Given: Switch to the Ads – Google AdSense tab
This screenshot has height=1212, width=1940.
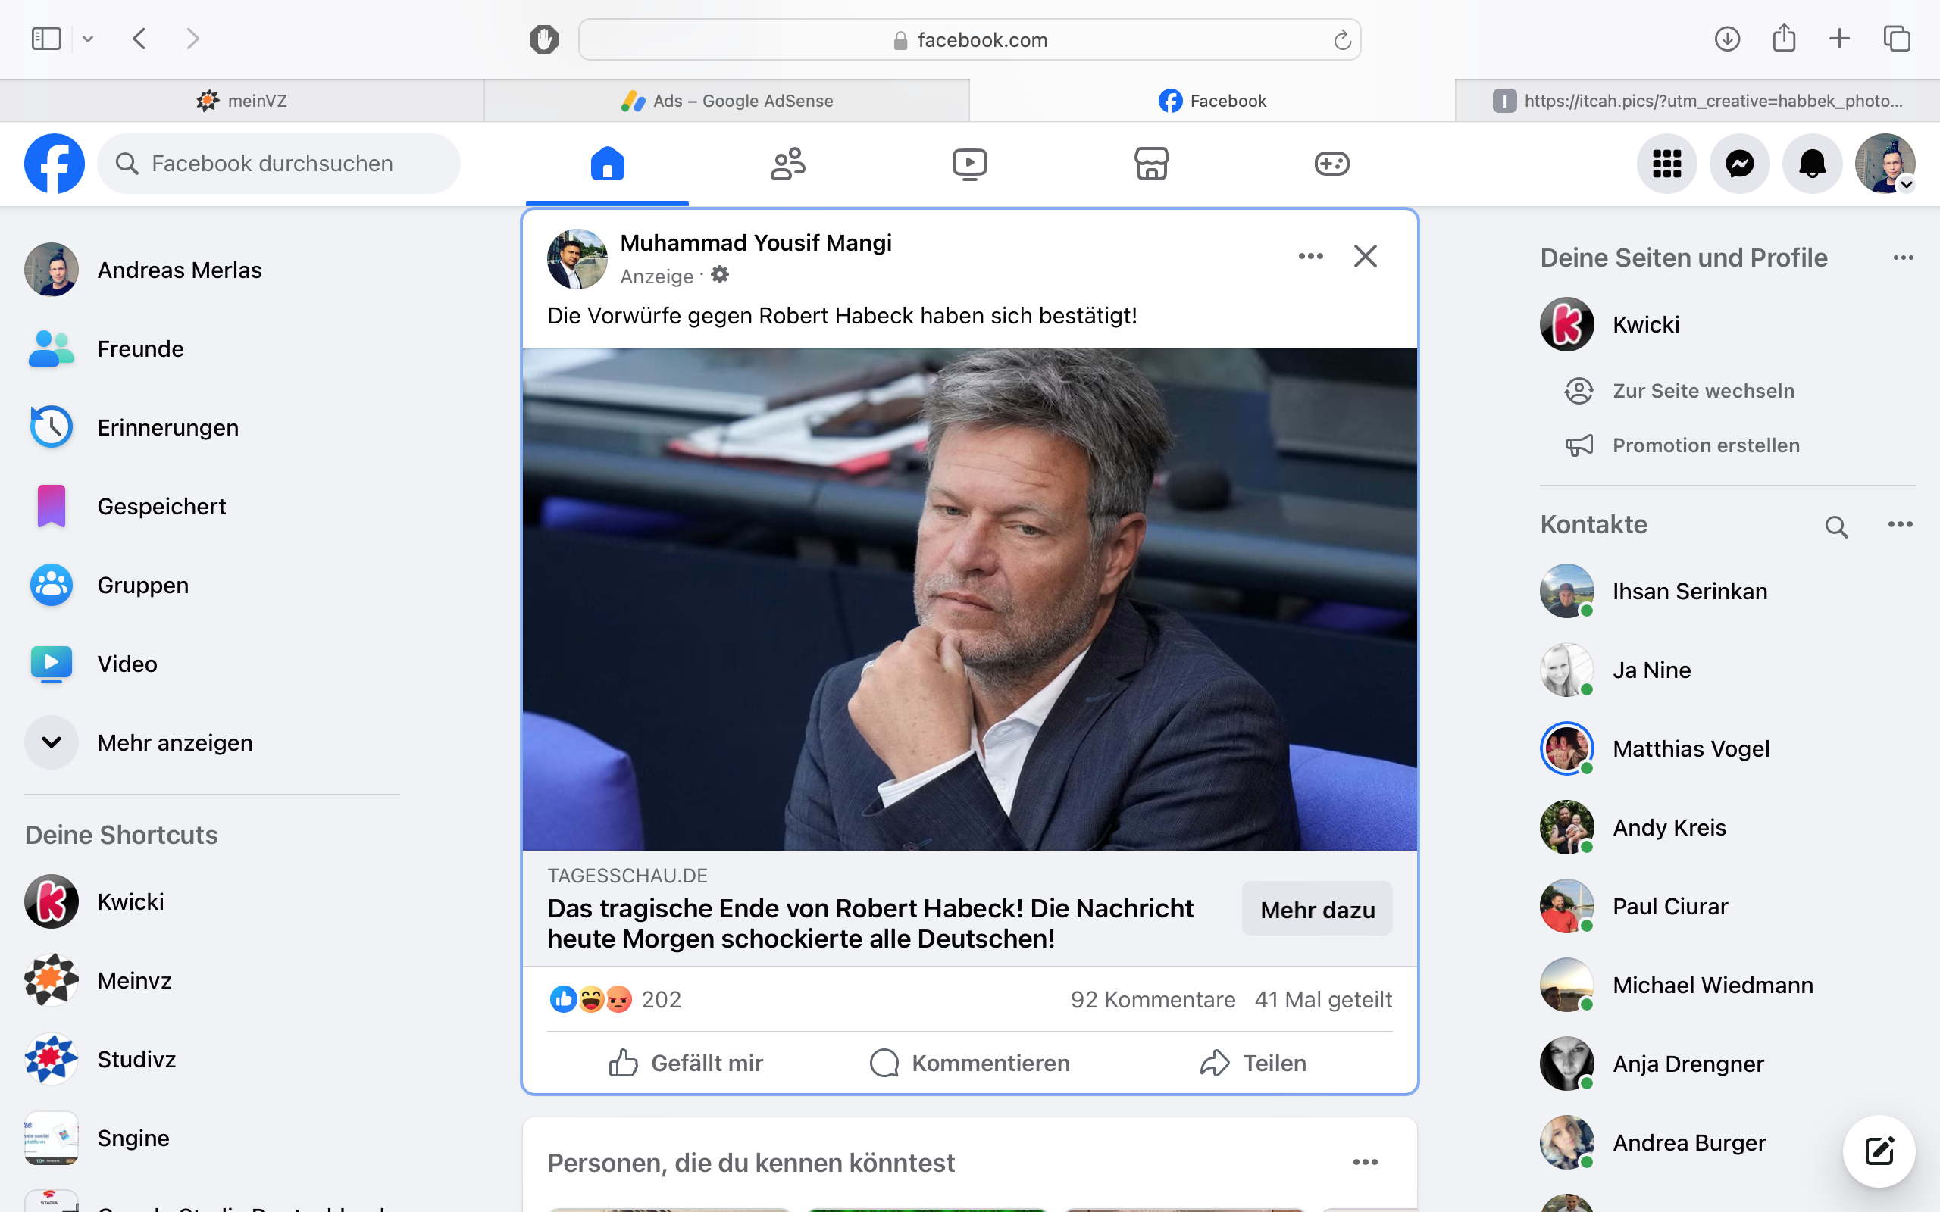Looking at the screenshot, I should 727,101.
